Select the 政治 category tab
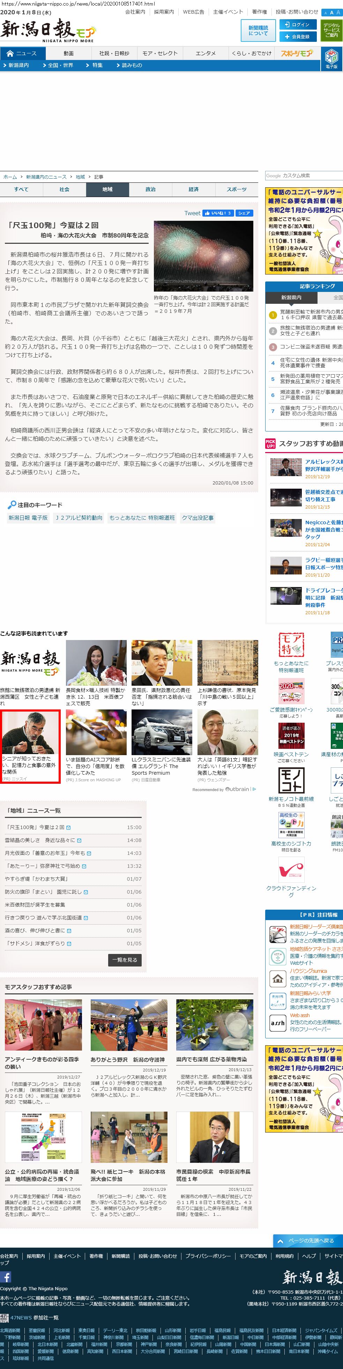The width and height of the screenshot is (343, 1369). (x=150, y=189)
